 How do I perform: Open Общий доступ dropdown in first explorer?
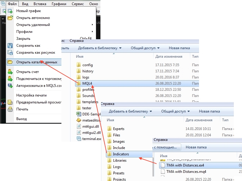(x=145, y=48)
